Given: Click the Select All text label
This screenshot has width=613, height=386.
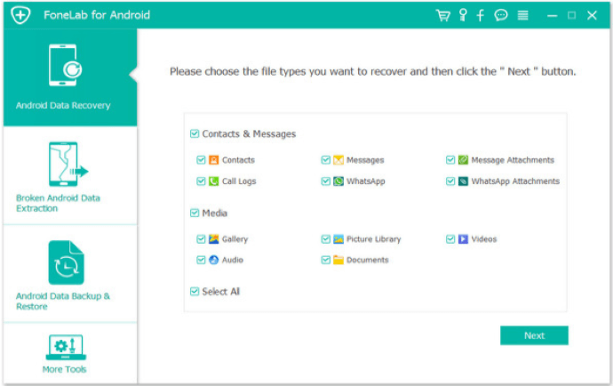Looking at the screenshot, I should coord(220,291).
